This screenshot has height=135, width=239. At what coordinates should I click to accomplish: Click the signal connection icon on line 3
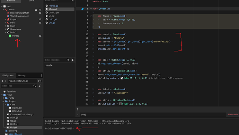(x=82, y=9)
